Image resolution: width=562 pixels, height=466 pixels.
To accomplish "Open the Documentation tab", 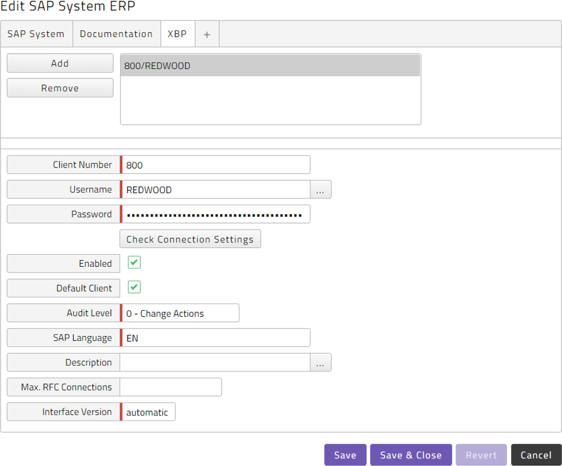I will pos(116,34).
